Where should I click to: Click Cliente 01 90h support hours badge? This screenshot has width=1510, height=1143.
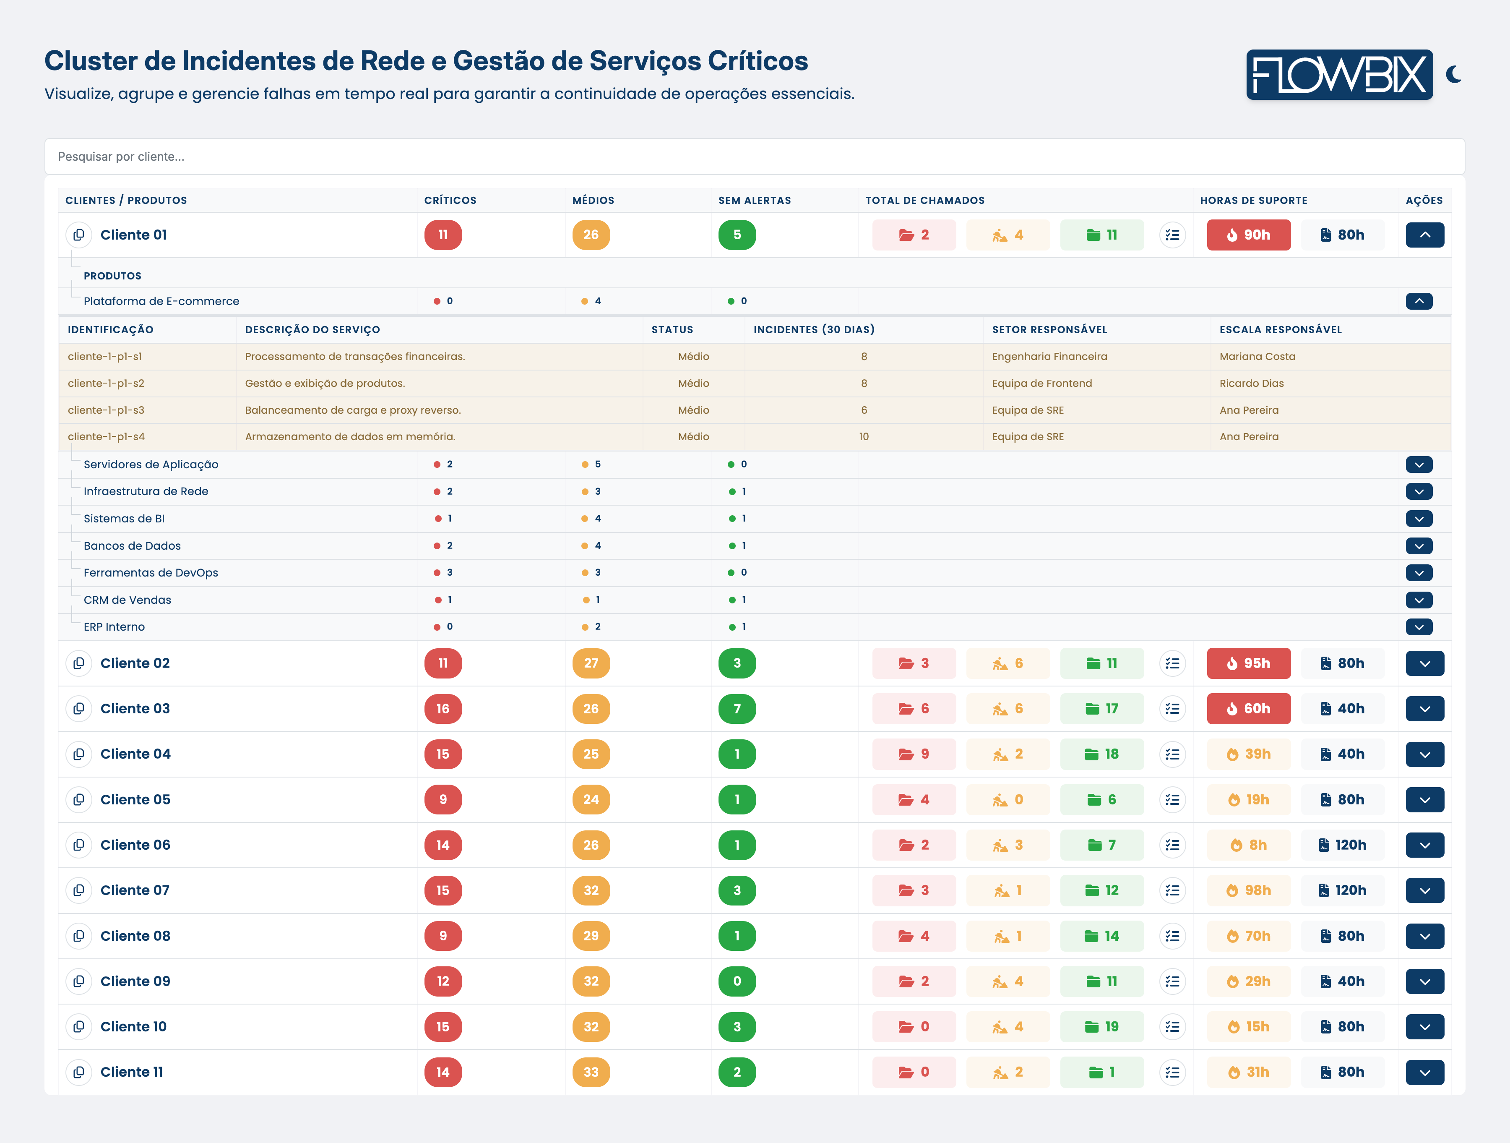[x=1249, y=235]
